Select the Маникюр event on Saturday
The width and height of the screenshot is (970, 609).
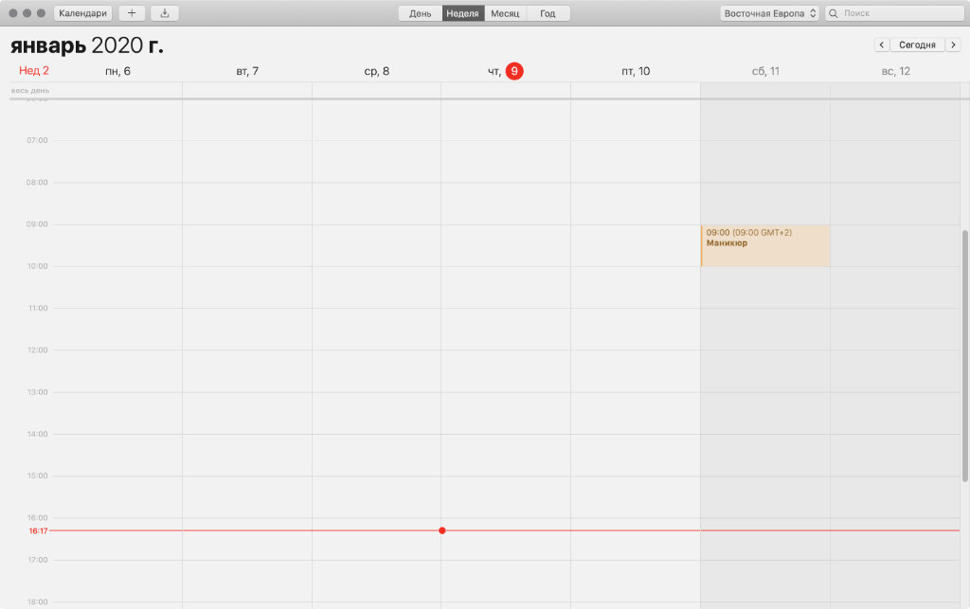tap(764, 245)
